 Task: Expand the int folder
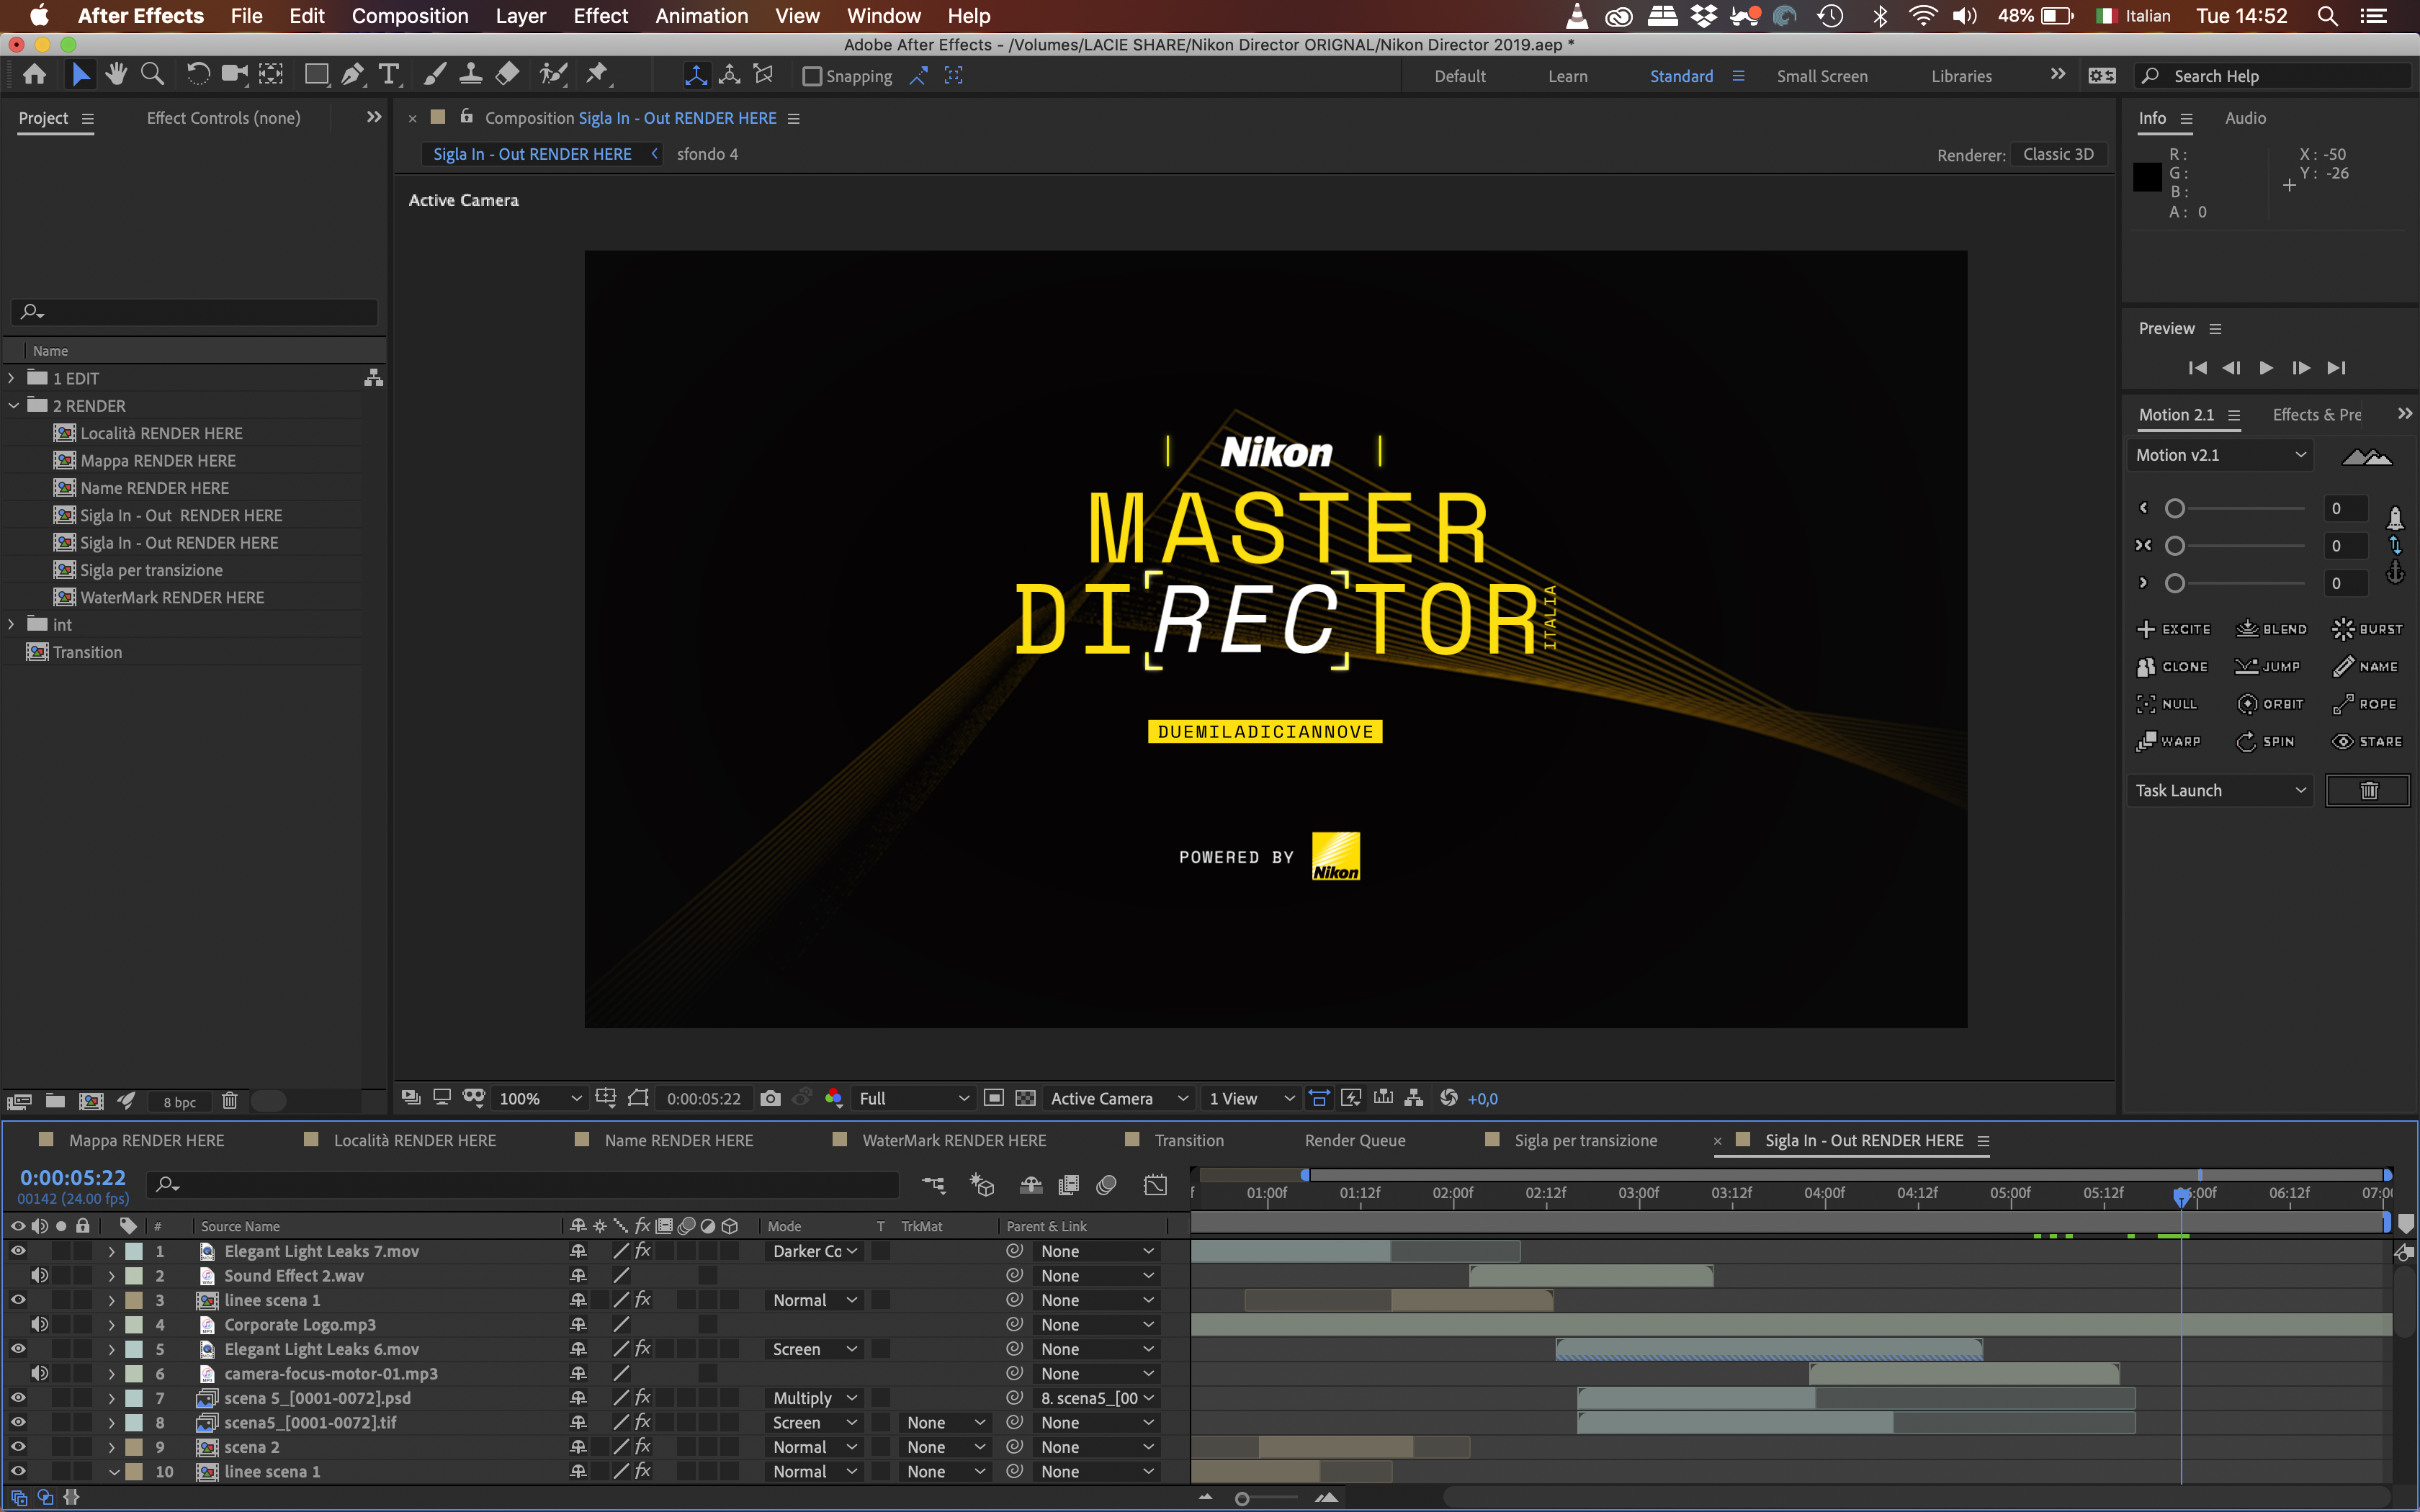[12, 624]
